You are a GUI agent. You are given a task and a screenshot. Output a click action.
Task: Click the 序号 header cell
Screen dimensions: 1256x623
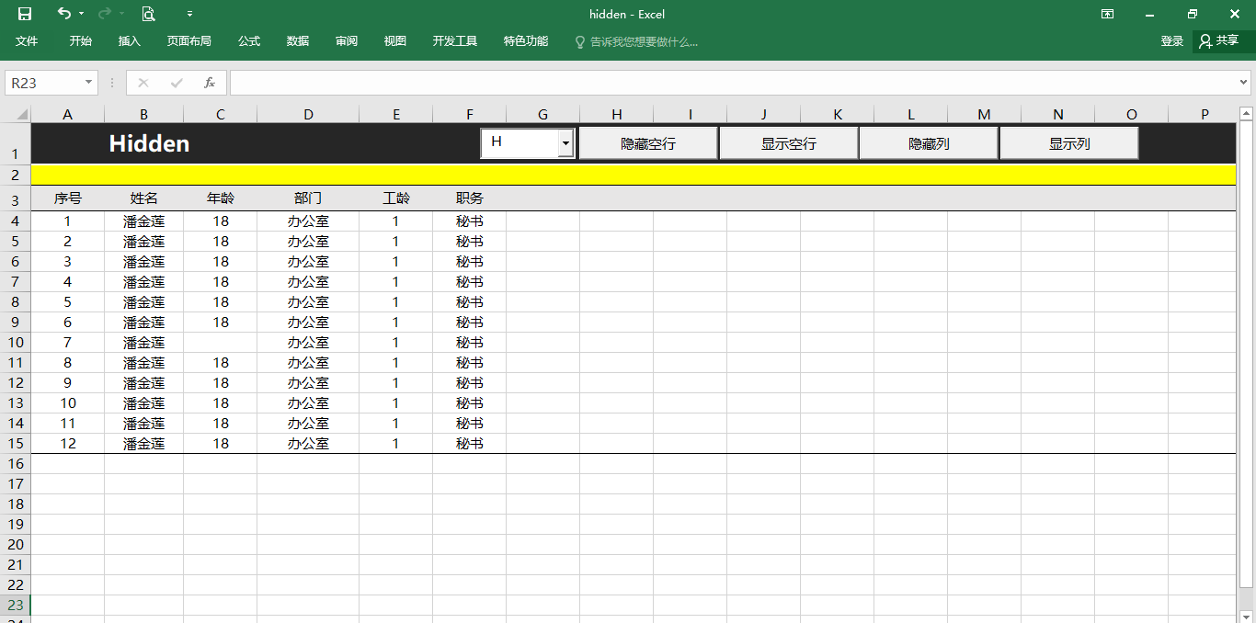[68, 198]
